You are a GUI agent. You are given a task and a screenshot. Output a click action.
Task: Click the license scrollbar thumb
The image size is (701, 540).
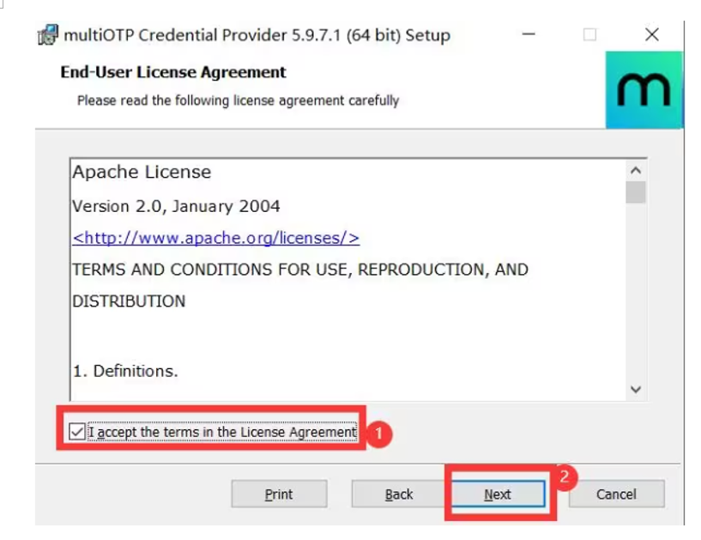(x=635, y=191)
